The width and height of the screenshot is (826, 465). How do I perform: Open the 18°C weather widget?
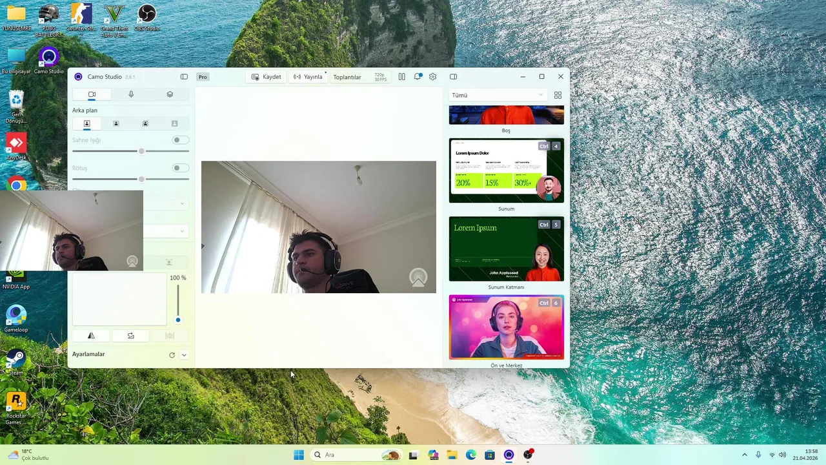pos(28,455)
